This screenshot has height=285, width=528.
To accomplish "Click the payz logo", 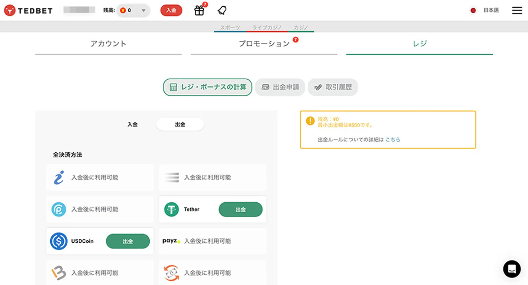I will click(x=171, y=241).
